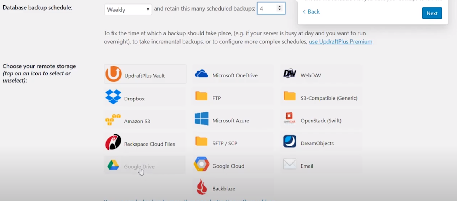This screenshot has width=457, height=201.
Task: Click the FTP label
Action: tap(217, 98)
